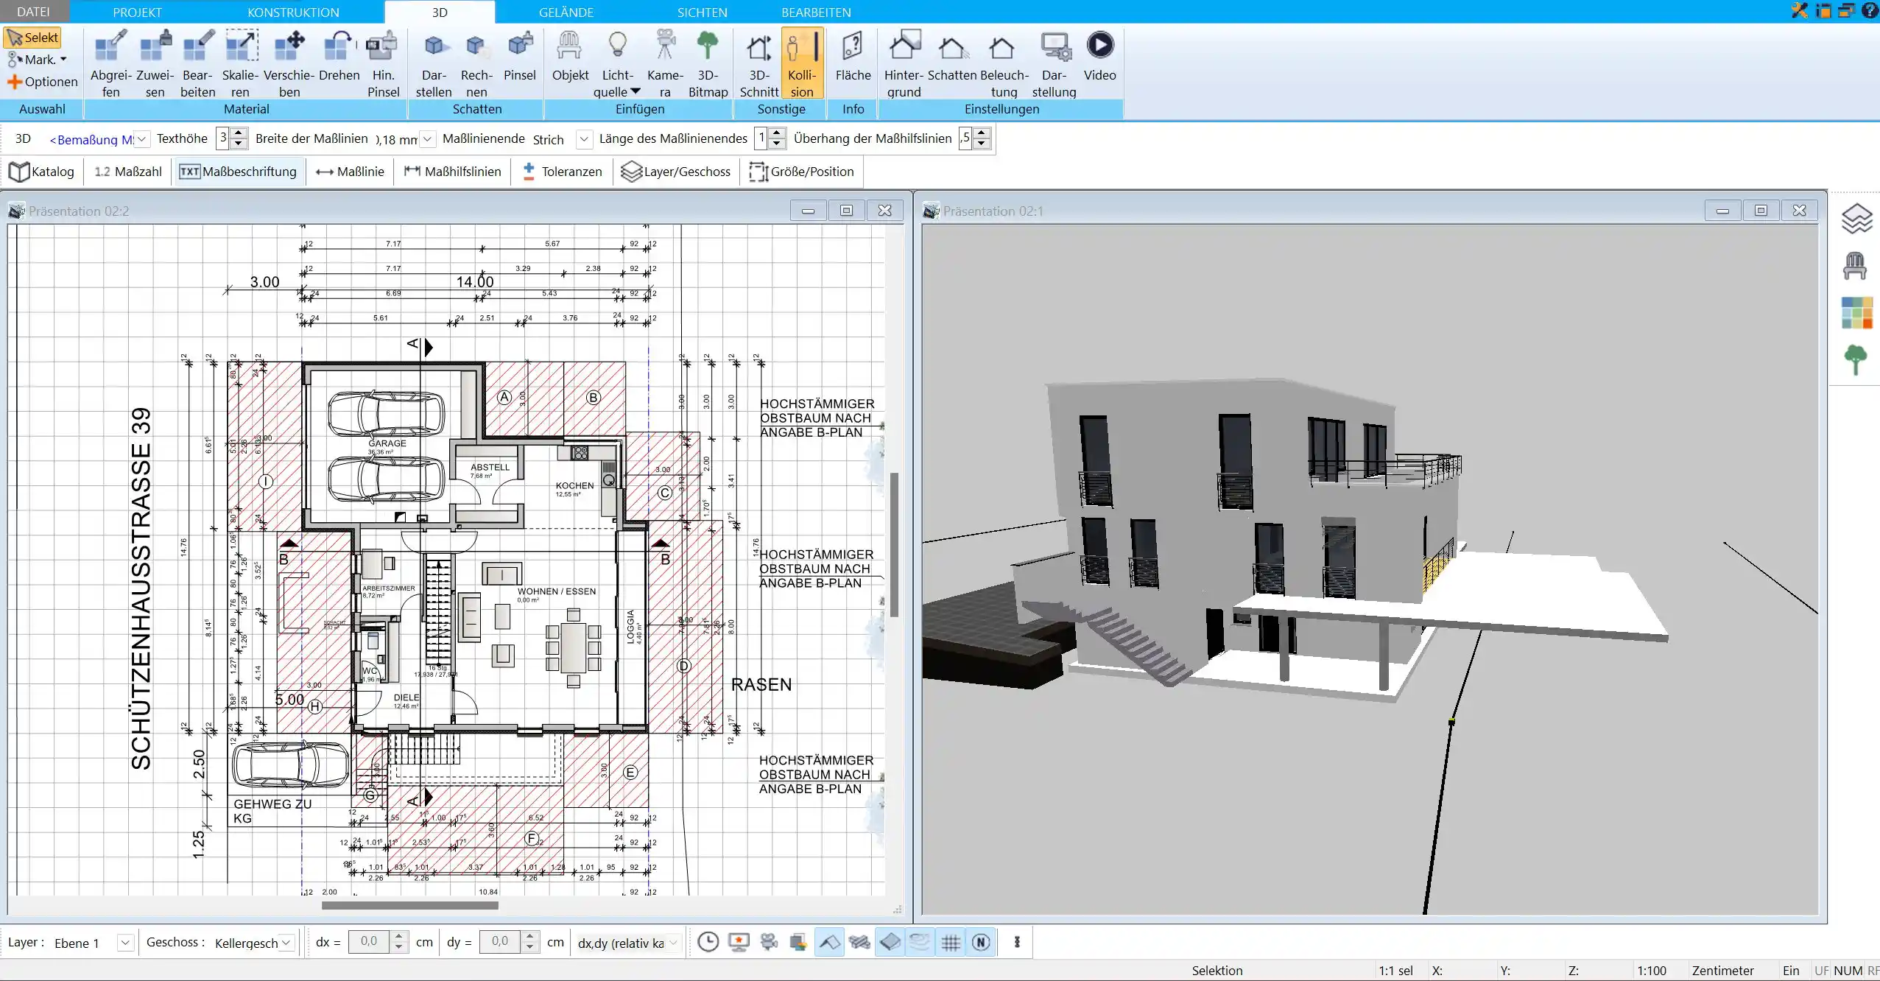Toggle the terrain display button
This screenshot has height=981, width=1880.
pos(920,942)
